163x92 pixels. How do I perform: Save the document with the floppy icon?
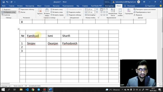(x=4, y=2)
